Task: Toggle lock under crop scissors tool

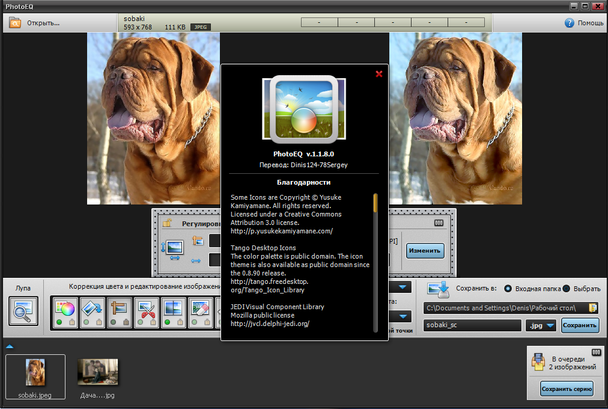Action: tap(153, 322)
